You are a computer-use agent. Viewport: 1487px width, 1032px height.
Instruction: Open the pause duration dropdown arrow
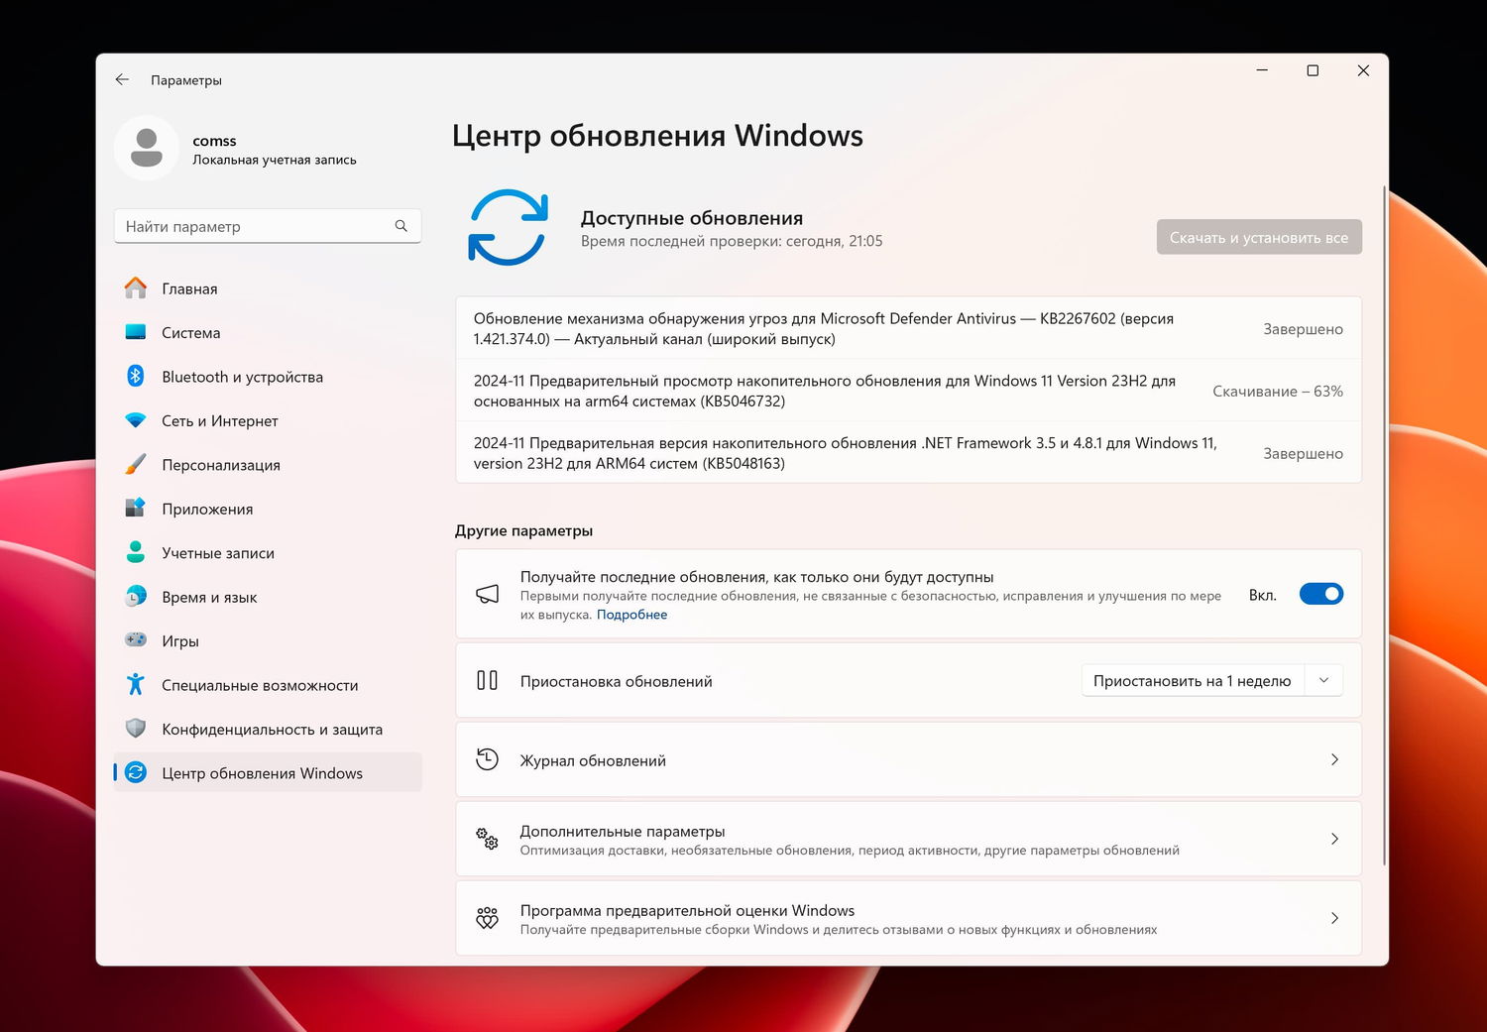click(x=1323, y=680)
